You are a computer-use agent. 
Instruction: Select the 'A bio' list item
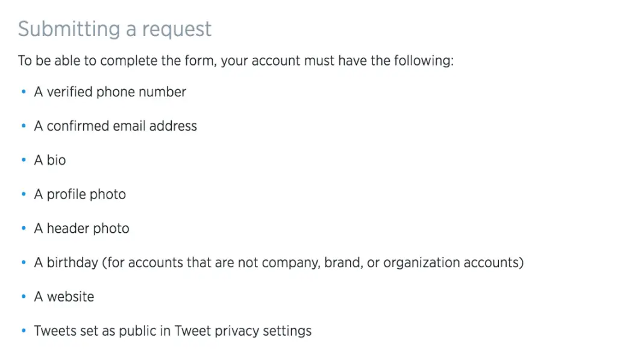[x=50, y=160]
